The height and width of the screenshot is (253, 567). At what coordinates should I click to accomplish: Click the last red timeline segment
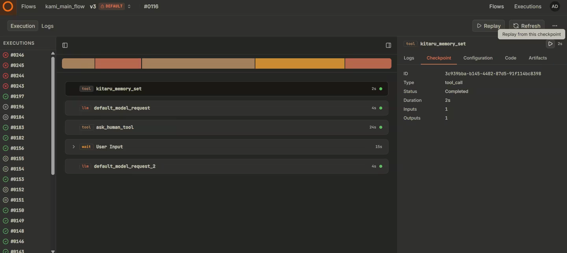368,63
